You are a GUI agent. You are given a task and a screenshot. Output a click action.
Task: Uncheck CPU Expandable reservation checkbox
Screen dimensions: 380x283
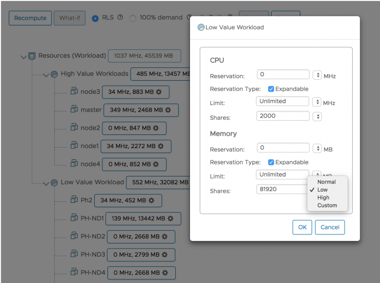pos(271,89)
